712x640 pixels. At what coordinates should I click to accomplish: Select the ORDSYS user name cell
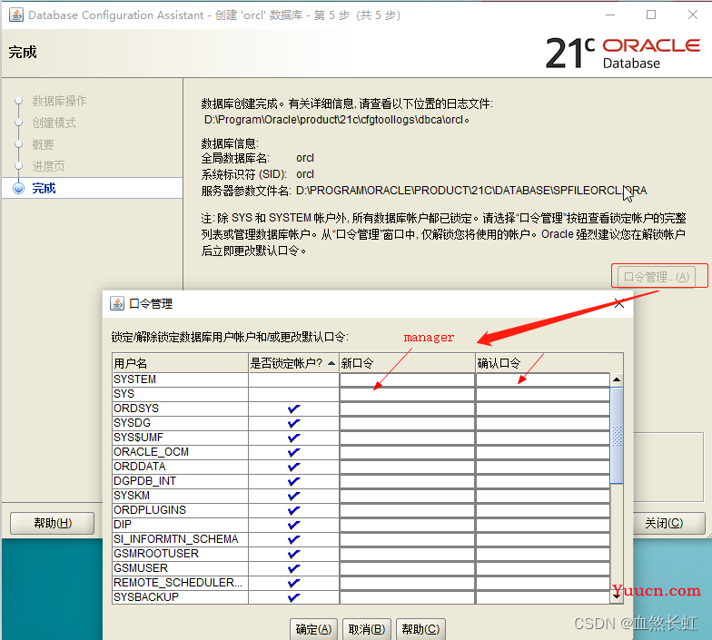pyautogui.click(x=180, y=409)
